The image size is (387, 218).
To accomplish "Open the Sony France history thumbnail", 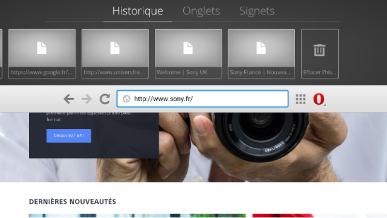I will 261,53.
